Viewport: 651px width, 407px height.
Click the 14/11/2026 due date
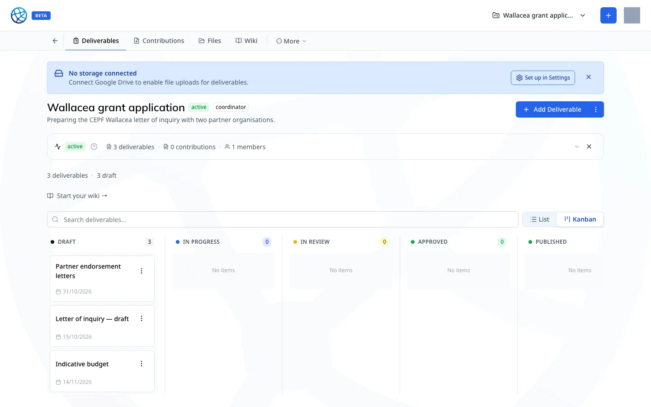(74, 382)
